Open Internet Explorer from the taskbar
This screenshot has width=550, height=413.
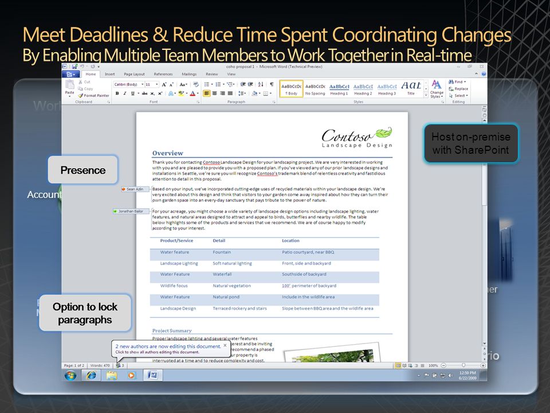91,375
